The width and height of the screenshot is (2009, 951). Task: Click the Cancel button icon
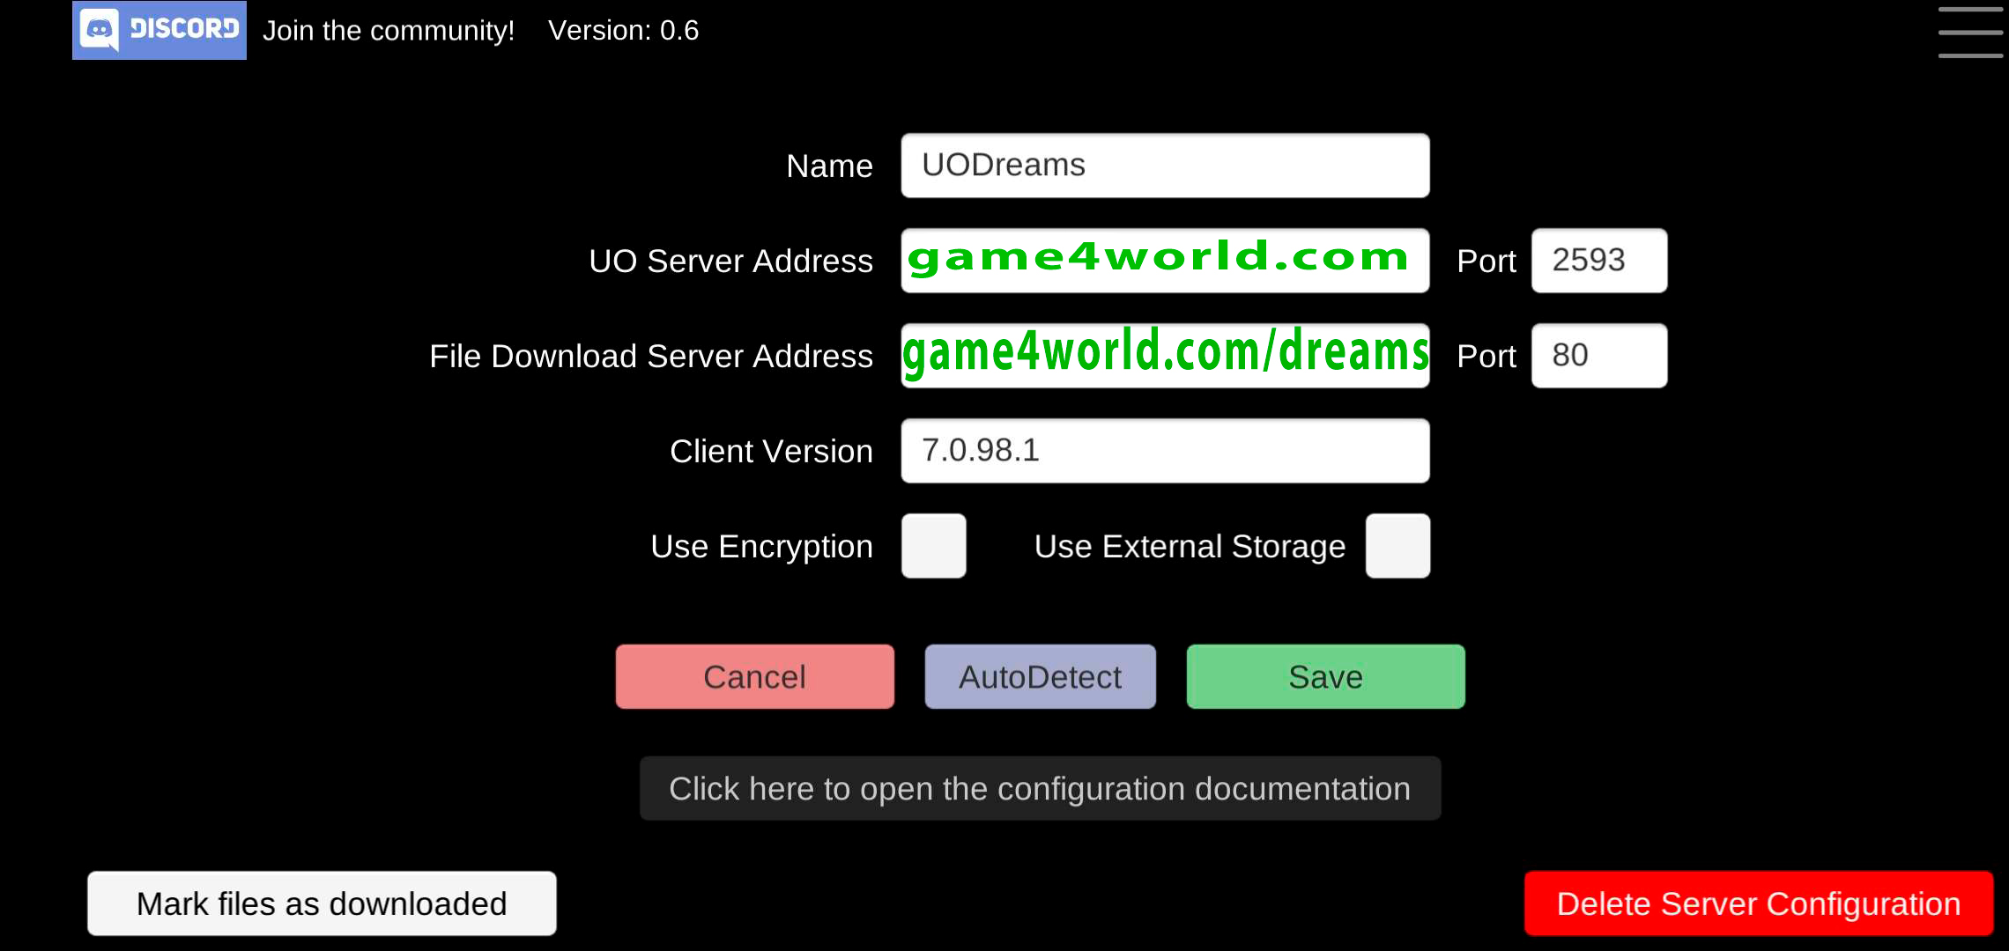click(754, 675)
